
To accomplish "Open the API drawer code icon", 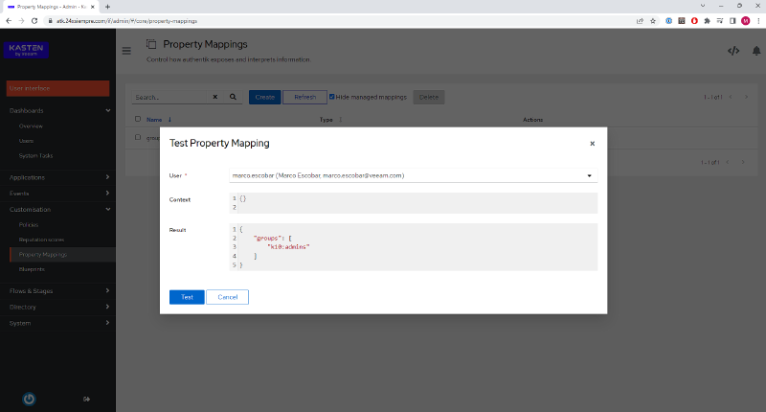I will (733, 51).
